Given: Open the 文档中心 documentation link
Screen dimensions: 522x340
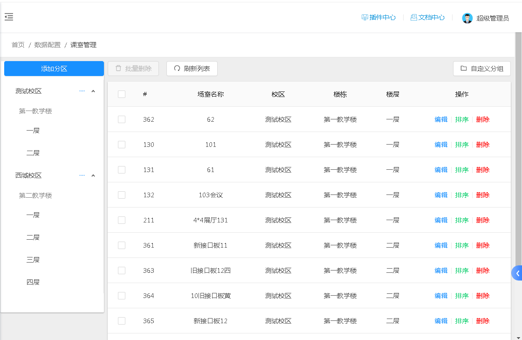Looking at the screenshot, I should click(427, 17).
